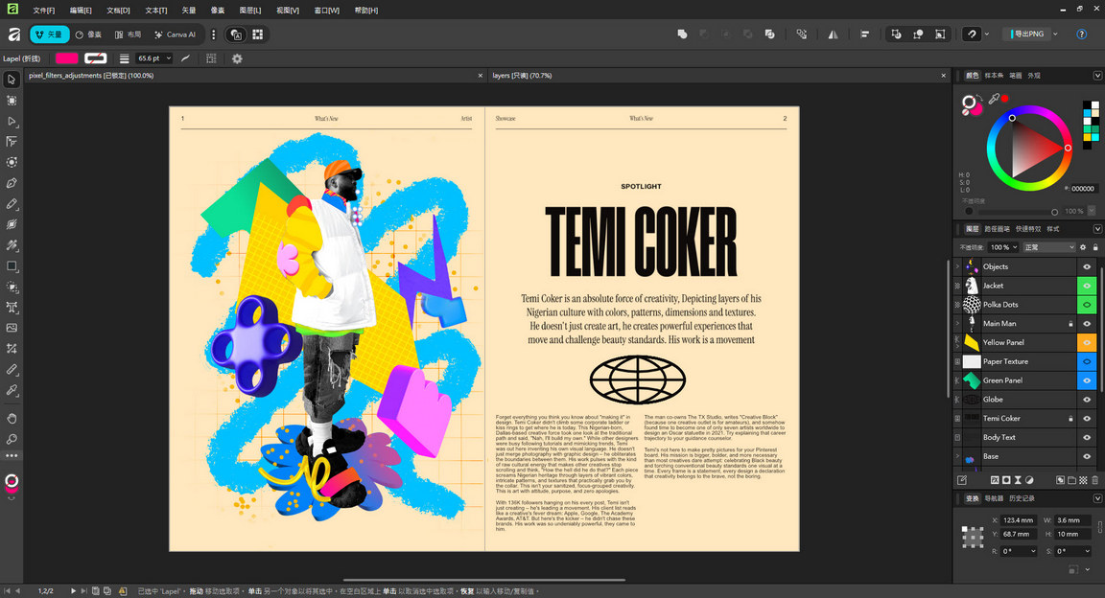
Task: Click the gear settings icon in the context toolbar
Action: pos(237,58)
